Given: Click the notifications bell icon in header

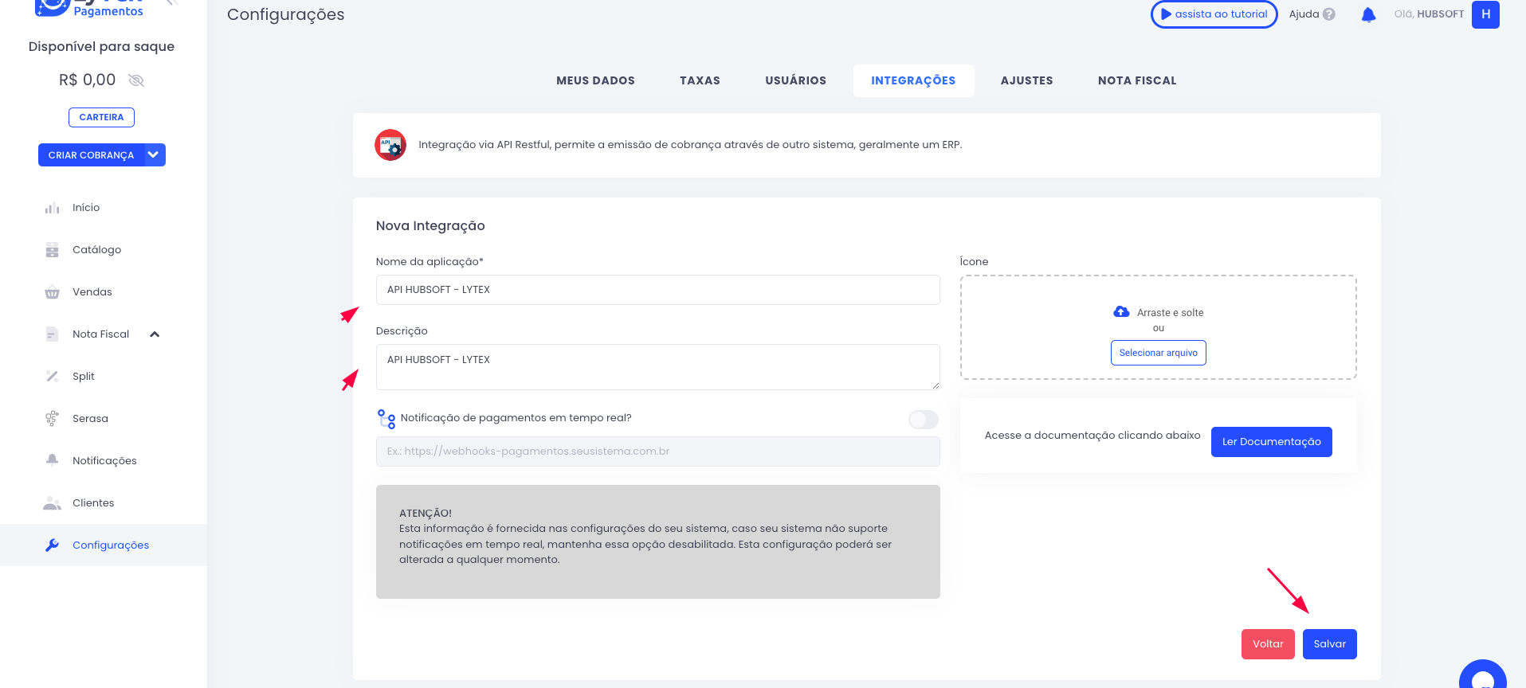Looking at the screenshot, I should (x=1368, y=14).
